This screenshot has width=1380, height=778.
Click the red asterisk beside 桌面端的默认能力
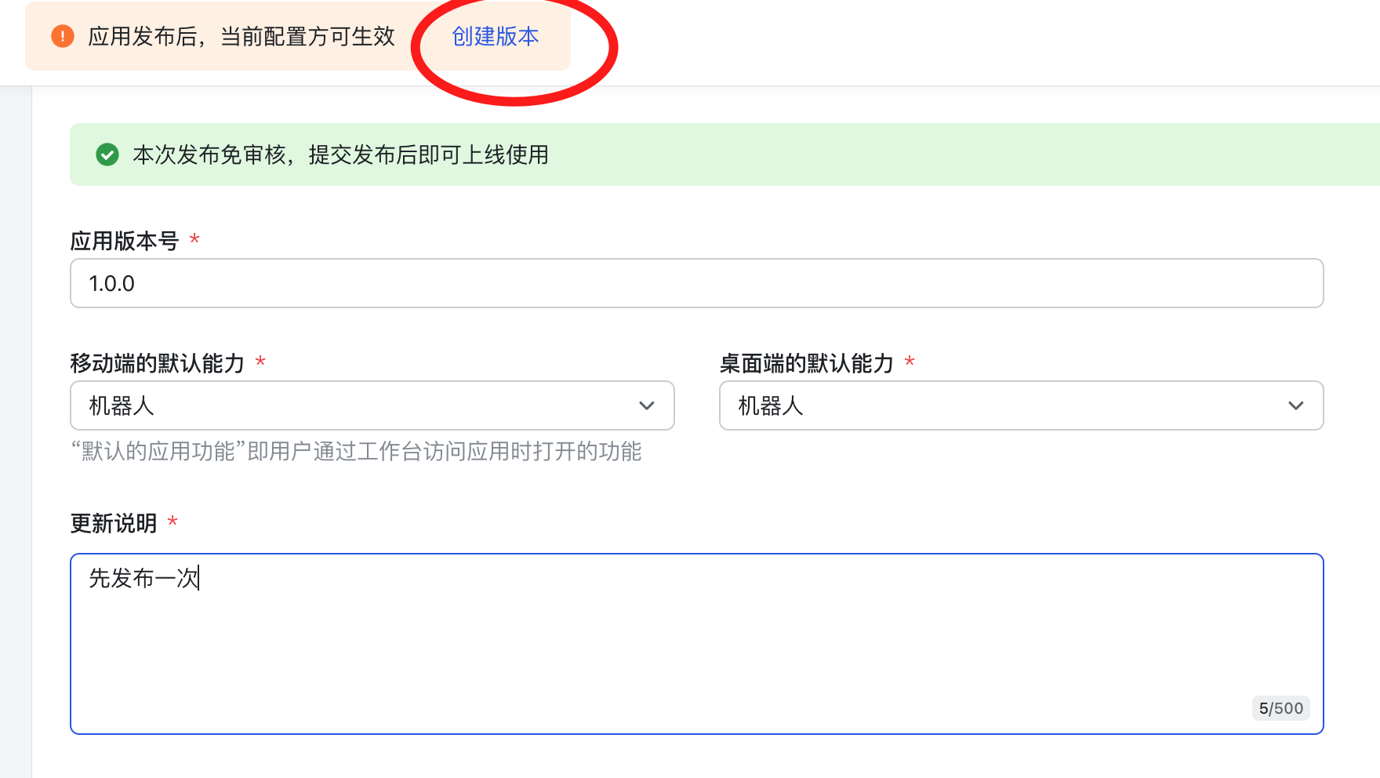pyautogui.click(x=910, y=362)
